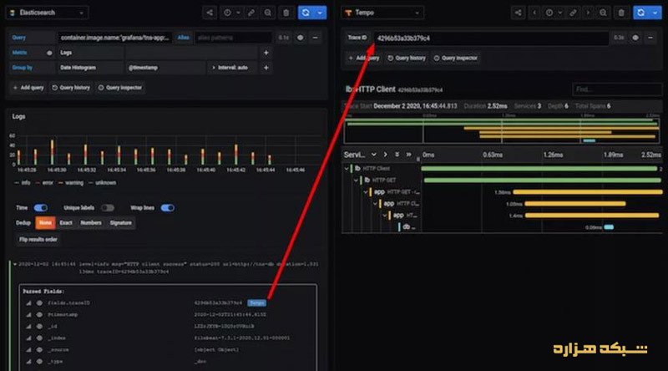Click the yellow 1.03ms app span bar
668x371 pixels.
pos(575,204)
